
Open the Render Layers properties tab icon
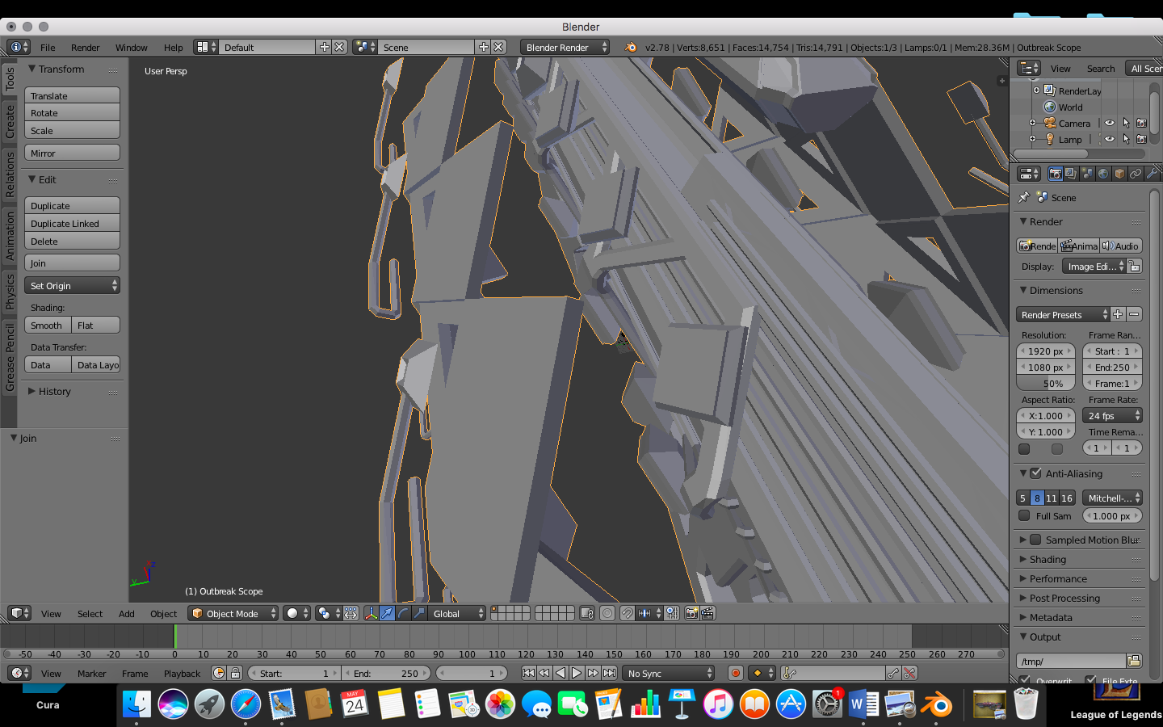pyautogui.click(x=1071, y=174)
